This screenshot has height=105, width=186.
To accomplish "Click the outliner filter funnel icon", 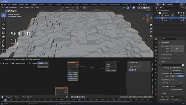I will tap(182, 8).
